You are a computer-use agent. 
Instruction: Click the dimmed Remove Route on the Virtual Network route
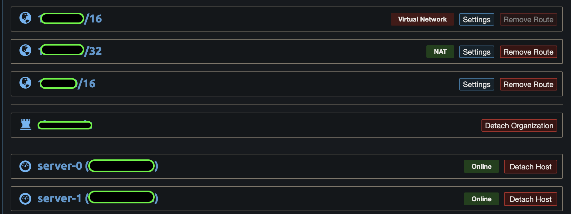point(528,19)
